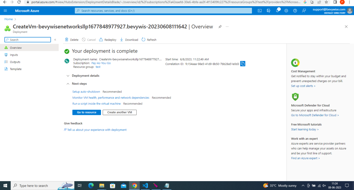Viewport: 354px width, 190px height.
Task: Redeploy this deployment
Action: point(108,40)
